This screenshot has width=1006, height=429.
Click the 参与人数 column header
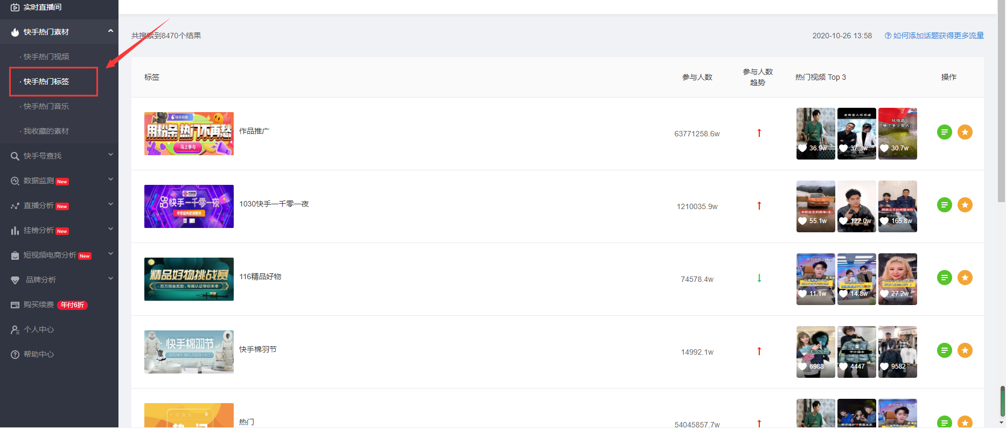pyautogui.click(x=697, y=77)
